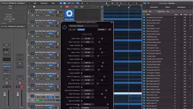This screenshot has width=193, height=109.
Task: Open the Signature Any dropdown
Action: 169,12
